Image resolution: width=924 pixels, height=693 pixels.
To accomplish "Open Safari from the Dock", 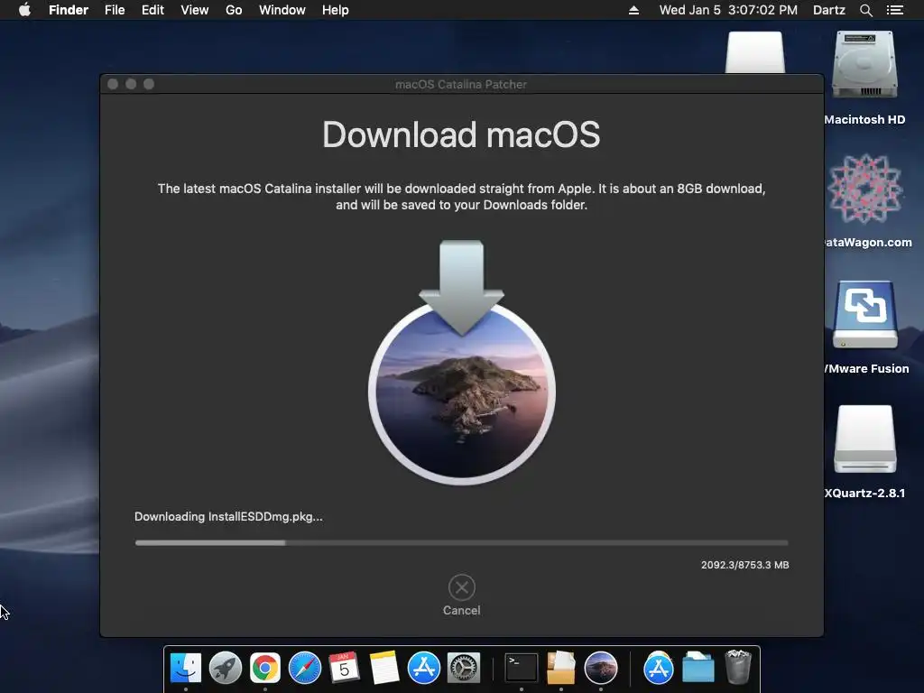I will pyautogui.click(x=305, y=668).
